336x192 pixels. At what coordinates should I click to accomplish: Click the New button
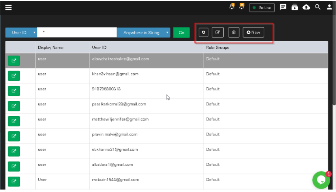coord(253,33)
